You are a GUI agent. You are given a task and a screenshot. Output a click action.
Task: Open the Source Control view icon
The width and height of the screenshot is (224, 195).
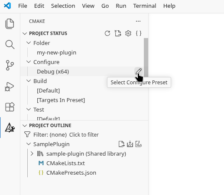[x=10, y=65]
